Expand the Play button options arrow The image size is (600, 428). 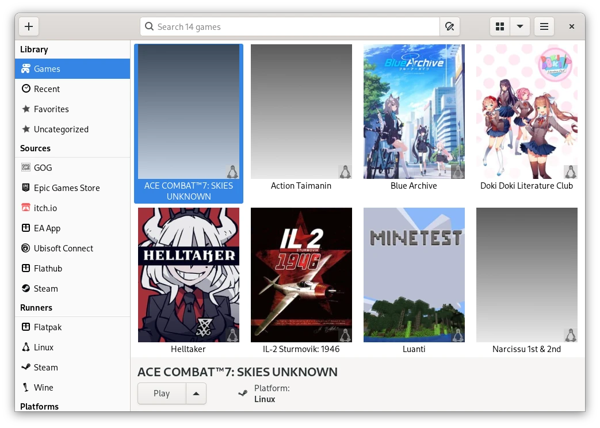pos(196,393)
